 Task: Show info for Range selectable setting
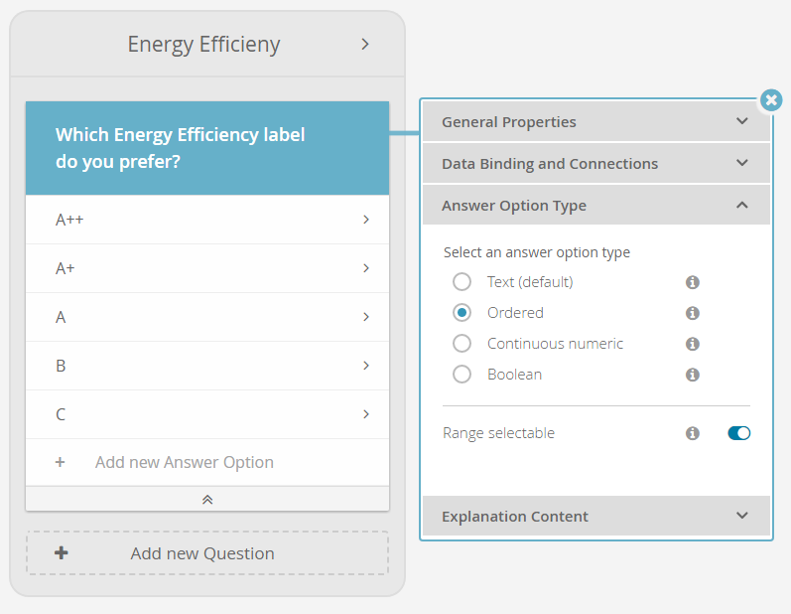[x=692, y=433]
